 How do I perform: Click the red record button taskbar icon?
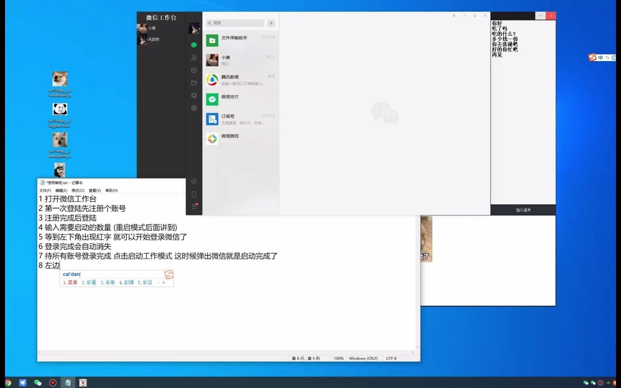click(53, 383)
